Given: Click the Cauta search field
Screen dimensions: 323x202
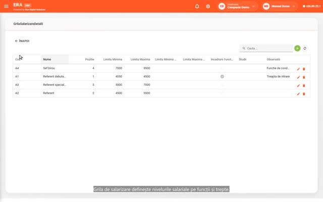Looking at the screenshot, I should [x=266, y=48].
